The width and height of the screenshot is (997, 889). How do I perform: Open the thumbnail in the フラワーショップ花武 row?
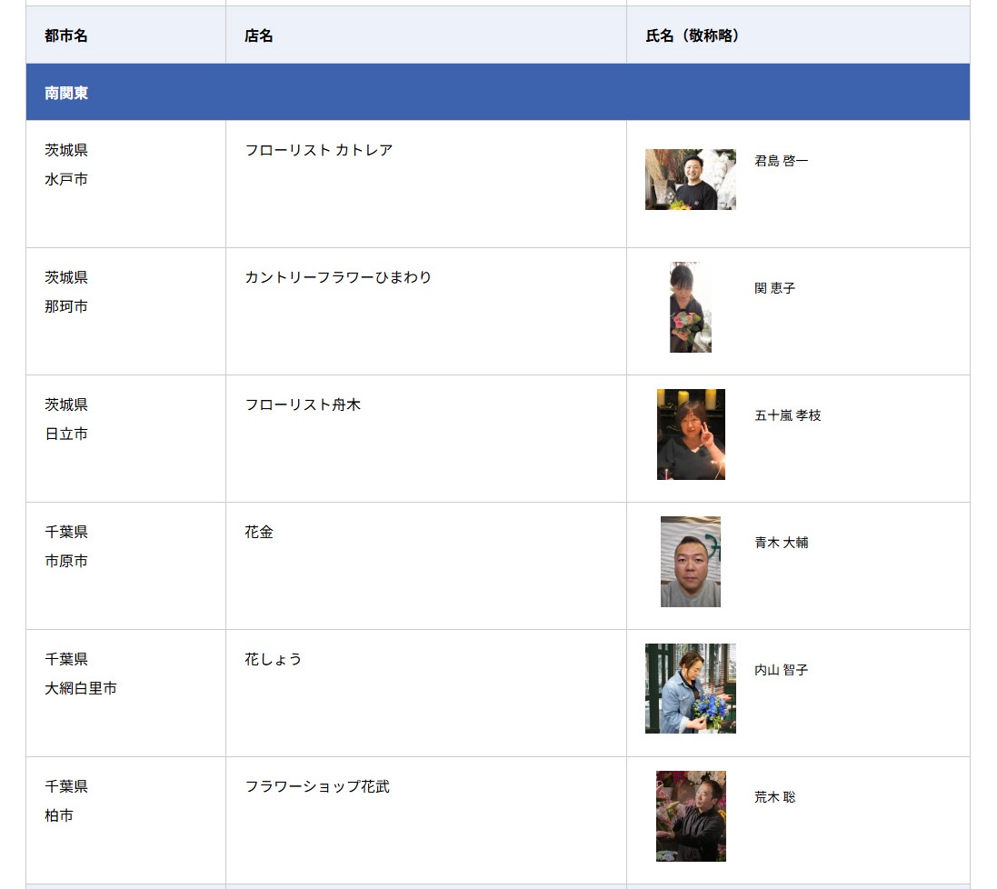(x=691, y=816)
